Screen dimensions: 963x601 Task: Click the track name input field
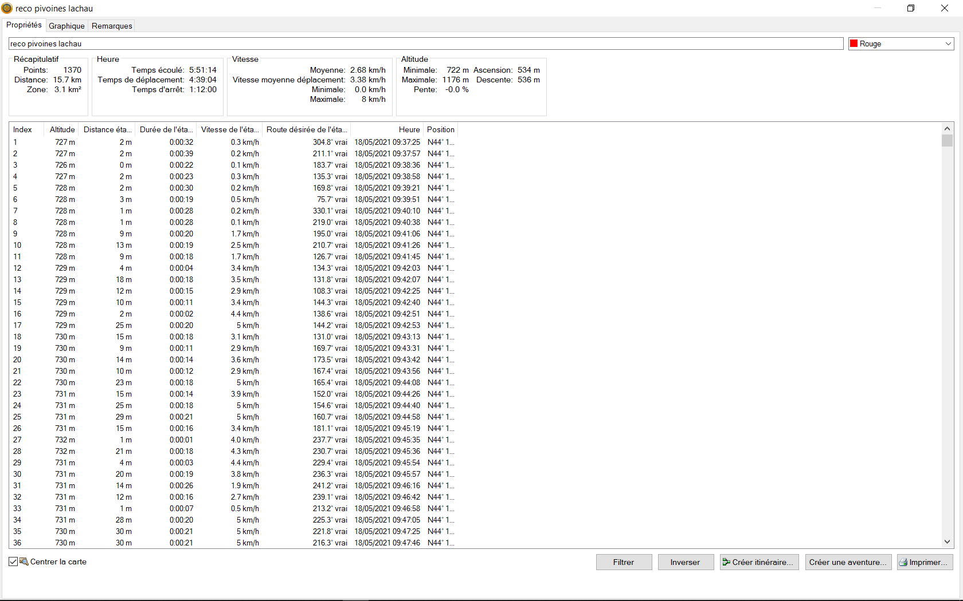[x=426, y=44]
